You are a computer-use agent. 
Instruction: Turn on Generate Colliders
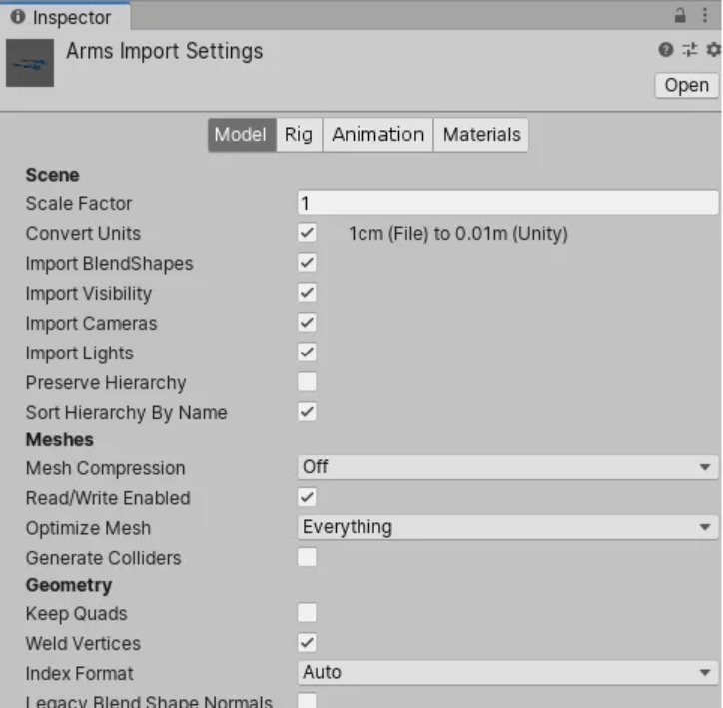pyautogui.click(x=308, y=557)
